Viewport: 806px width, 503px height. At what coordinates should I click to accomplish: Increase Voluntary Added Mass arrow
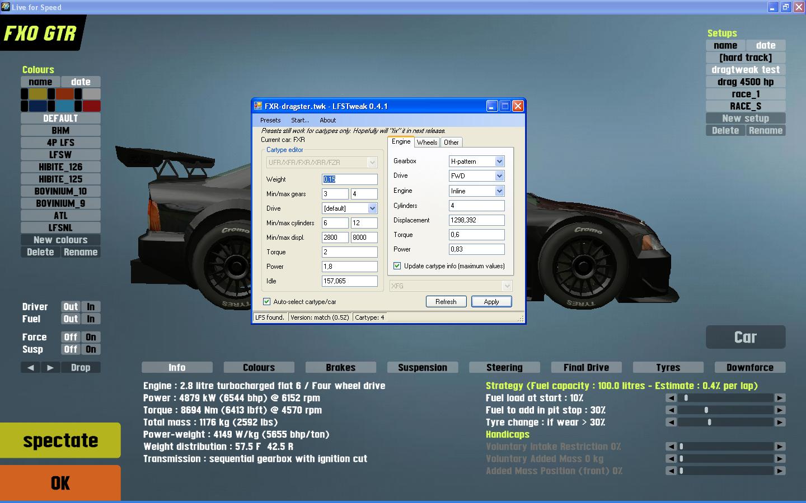(x=780, y=459)
